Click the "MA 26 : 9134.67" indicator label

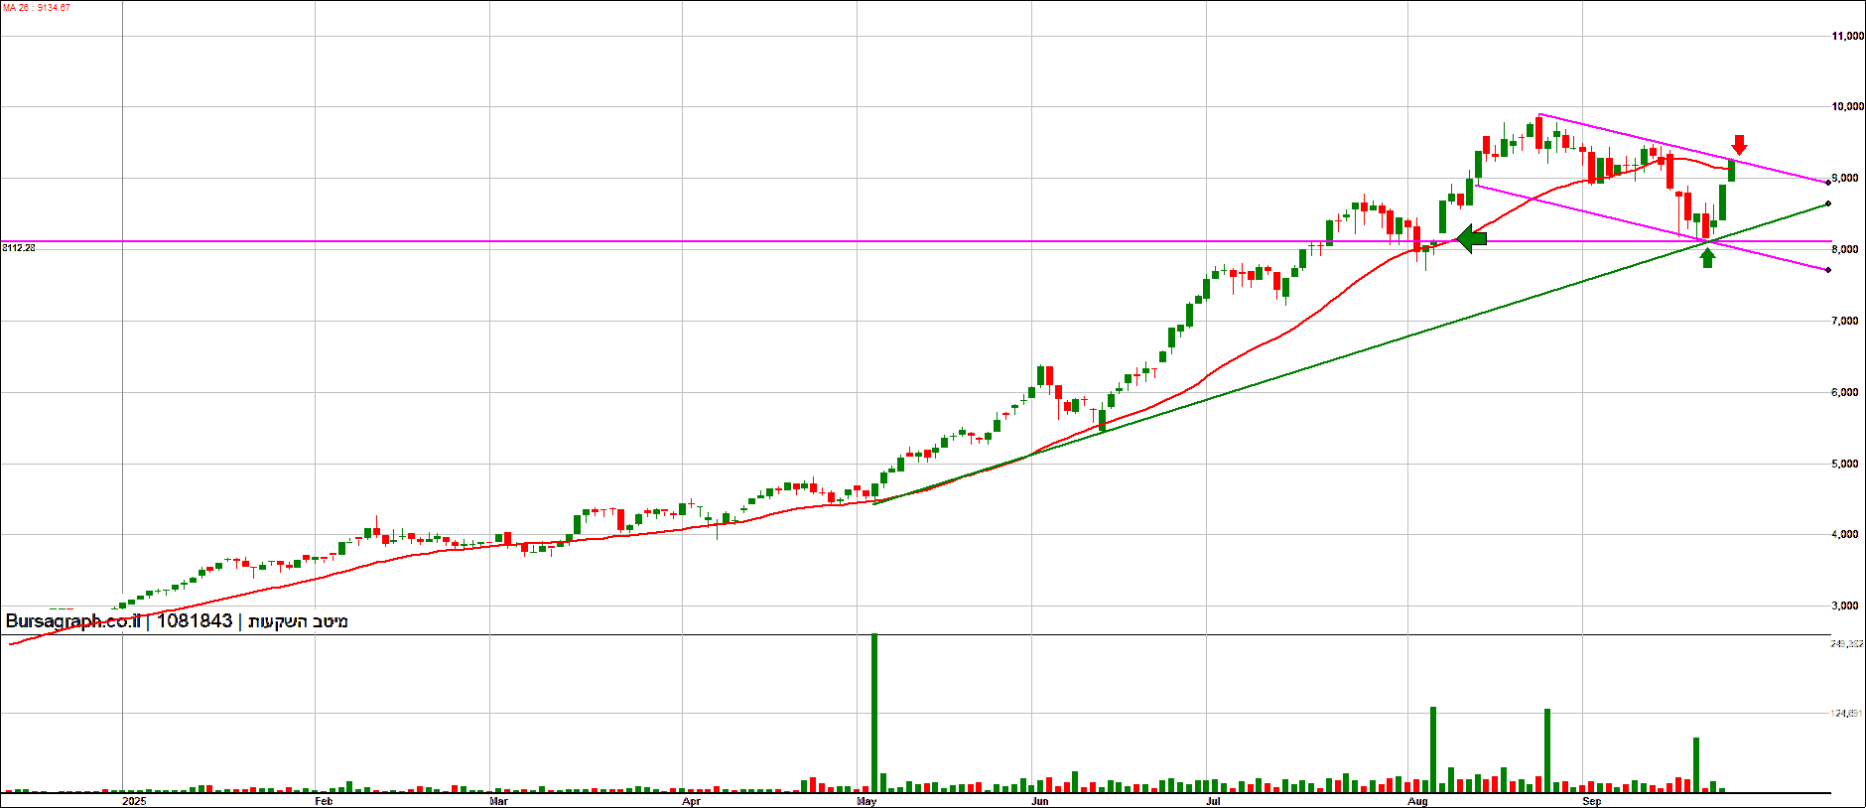click(37, 8)
